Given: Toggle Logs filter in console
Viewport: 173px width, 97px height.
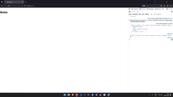Looking at the screenshot, I should point(140,14).
